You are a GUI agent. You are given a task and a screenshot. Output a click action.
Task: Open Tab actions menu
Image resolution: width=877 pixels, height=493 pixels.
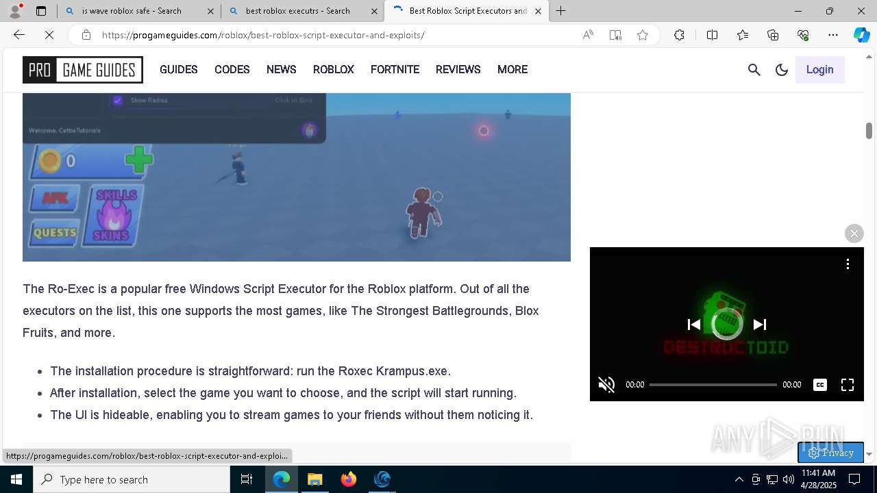[x=41, y=11]
